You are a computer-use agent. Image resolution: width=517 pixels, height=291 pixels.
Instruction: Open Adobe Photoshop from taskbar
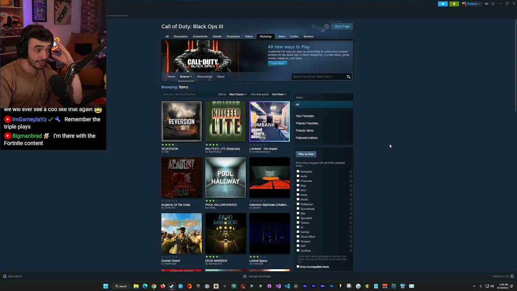point(332,286)
